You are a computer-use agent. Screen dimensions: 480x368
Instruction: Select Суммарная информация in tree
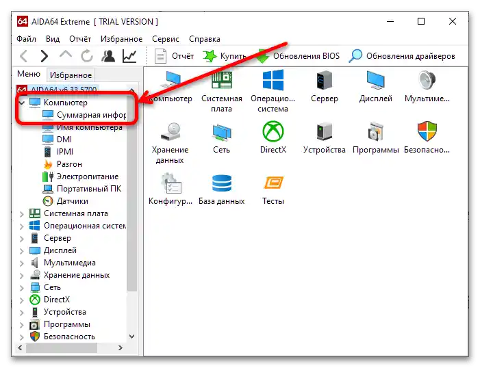click(84, 115)
